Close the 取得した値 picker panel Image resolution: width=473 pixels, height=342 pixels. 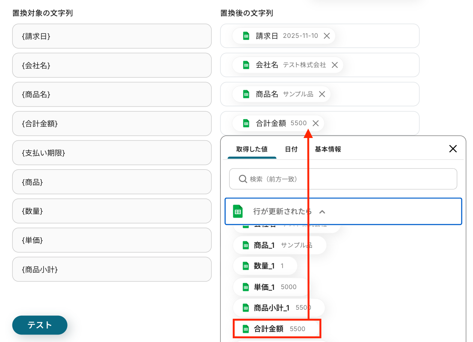click(453, 149)
